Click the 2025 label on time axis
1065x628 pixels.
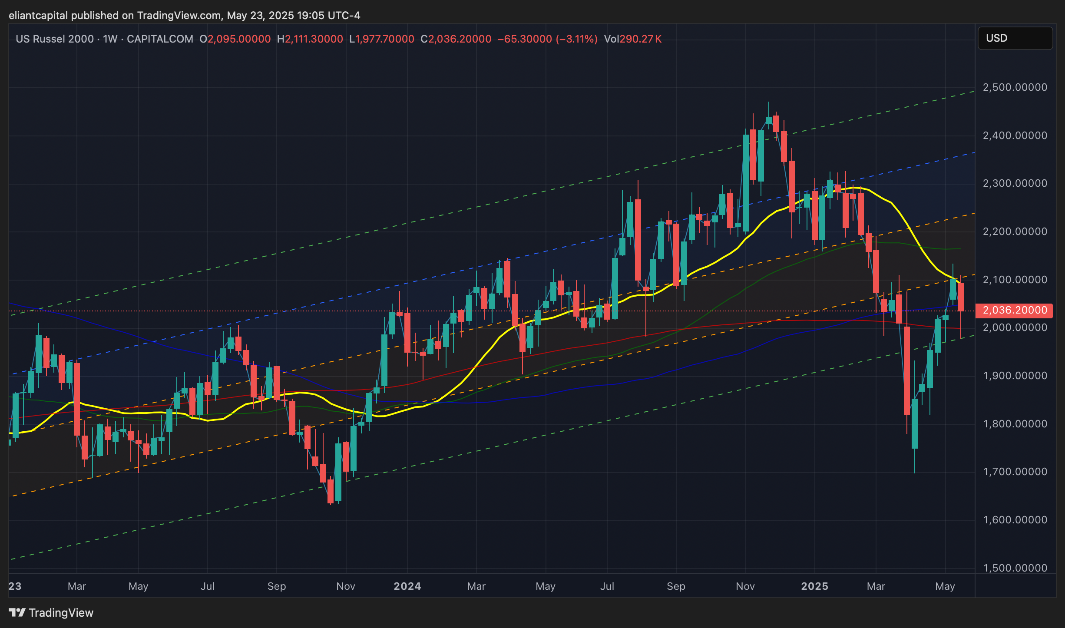(x=814, y=586)
